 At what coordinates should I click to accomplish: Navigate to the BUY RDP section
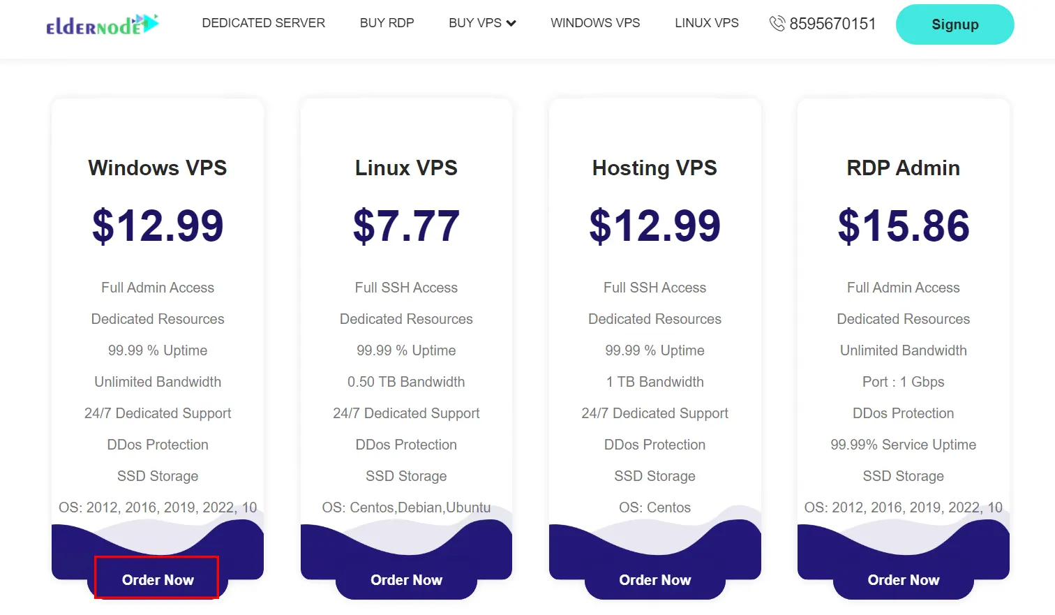coord(387,23)
